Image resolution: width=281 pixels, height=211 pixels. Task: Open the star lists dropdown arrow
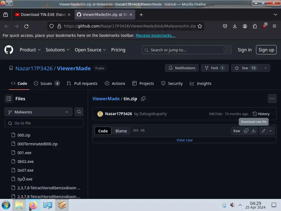click(265, 68)
